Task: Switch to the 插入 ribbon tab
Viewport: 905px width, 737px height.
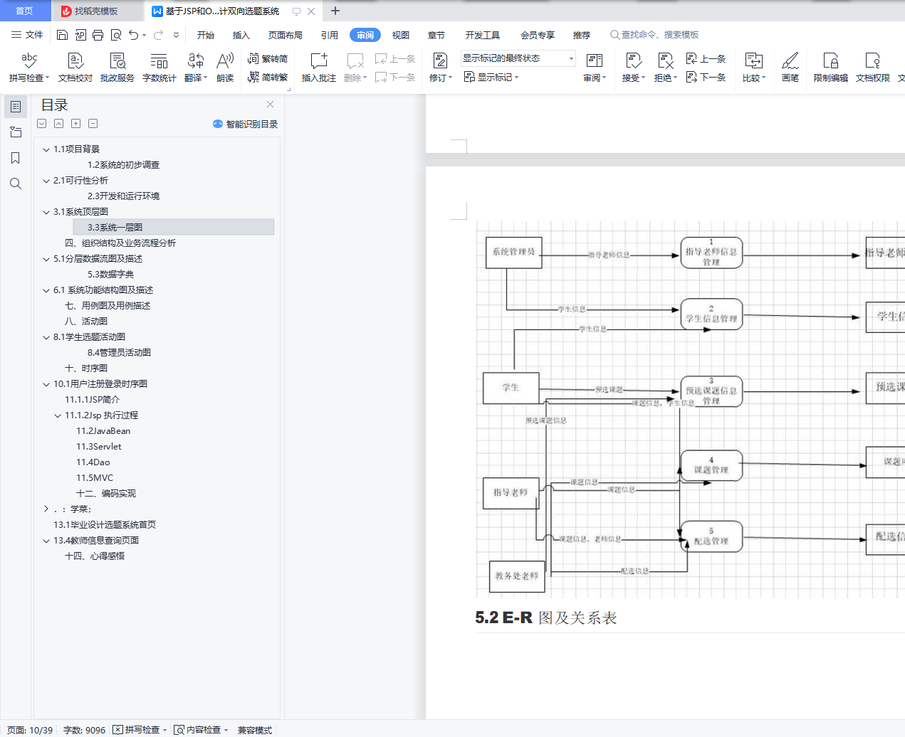Action: tap(241, 35)
